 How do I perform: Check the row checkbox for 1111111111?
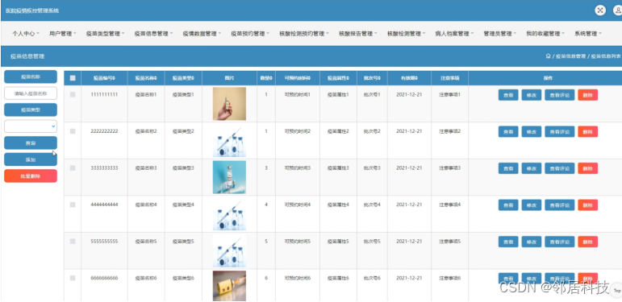[x=73, y=94]
